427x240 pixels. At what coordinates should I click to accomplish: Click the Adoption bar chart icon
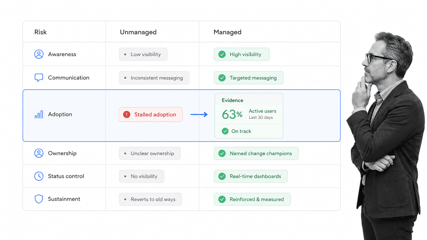pos(39,115)
